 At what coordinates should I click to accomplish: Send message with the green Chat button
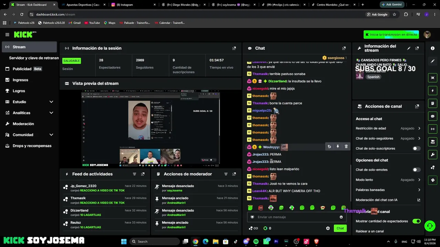pos(340,228)
